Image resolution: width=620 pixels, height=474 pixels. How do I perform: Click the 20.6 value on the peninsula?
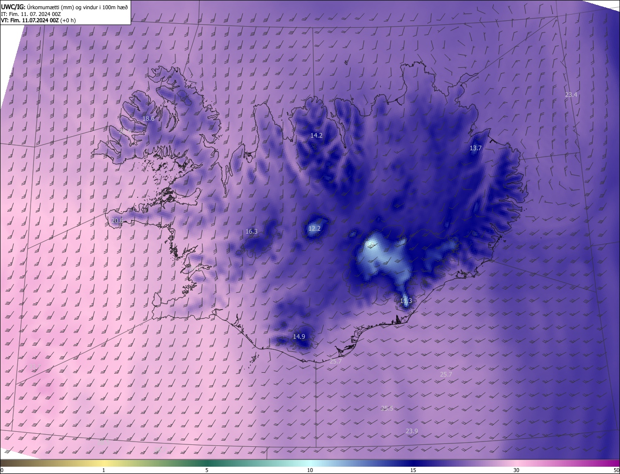(117, 221)
